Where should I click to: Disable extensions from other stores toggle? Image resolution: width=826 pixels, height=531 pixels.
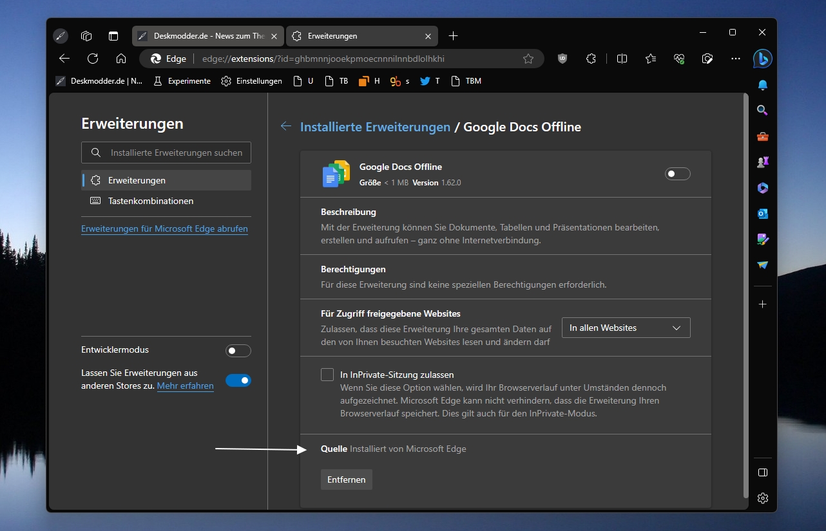coord(238,380)
